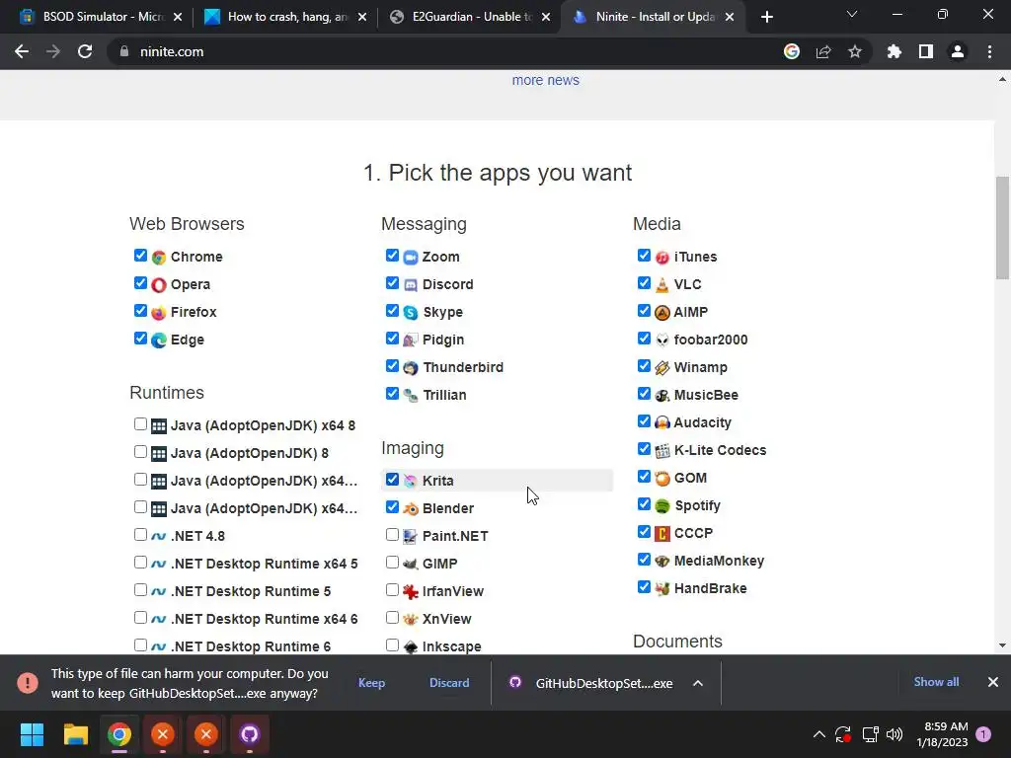Image resolution: width=1011 pixels, height=758 pixels.
Task: Open the volume control in system tray
Action: 894,734
